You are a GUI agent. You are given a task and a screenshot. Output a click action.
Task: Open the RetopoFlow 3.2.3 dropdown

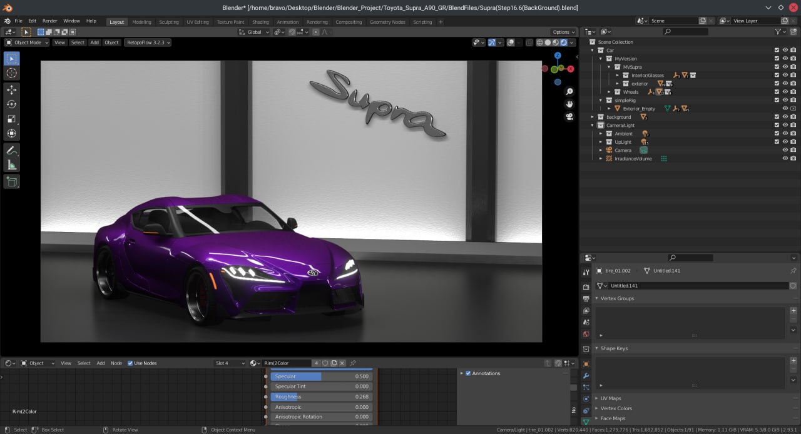[x=148, y=43]
